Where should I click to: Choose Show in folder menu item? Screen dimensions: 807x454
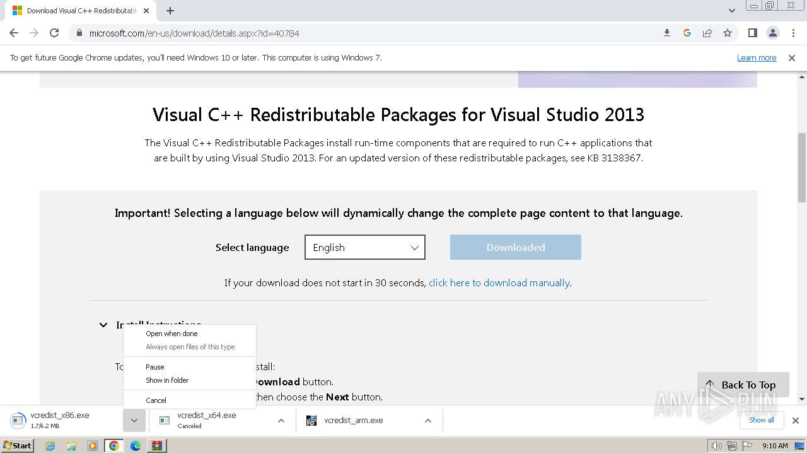point(167,380)
